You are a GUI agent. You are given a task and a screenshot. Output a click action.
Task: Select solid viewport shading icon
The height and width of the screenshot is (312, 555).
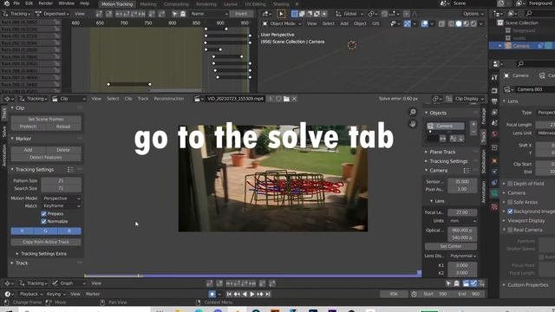tap(459, 23)
